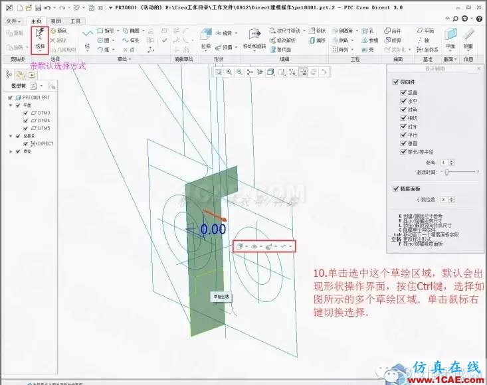Open the 选择 (Select) dropdown arrow
The image size is (487, 385).
point(40,51)
